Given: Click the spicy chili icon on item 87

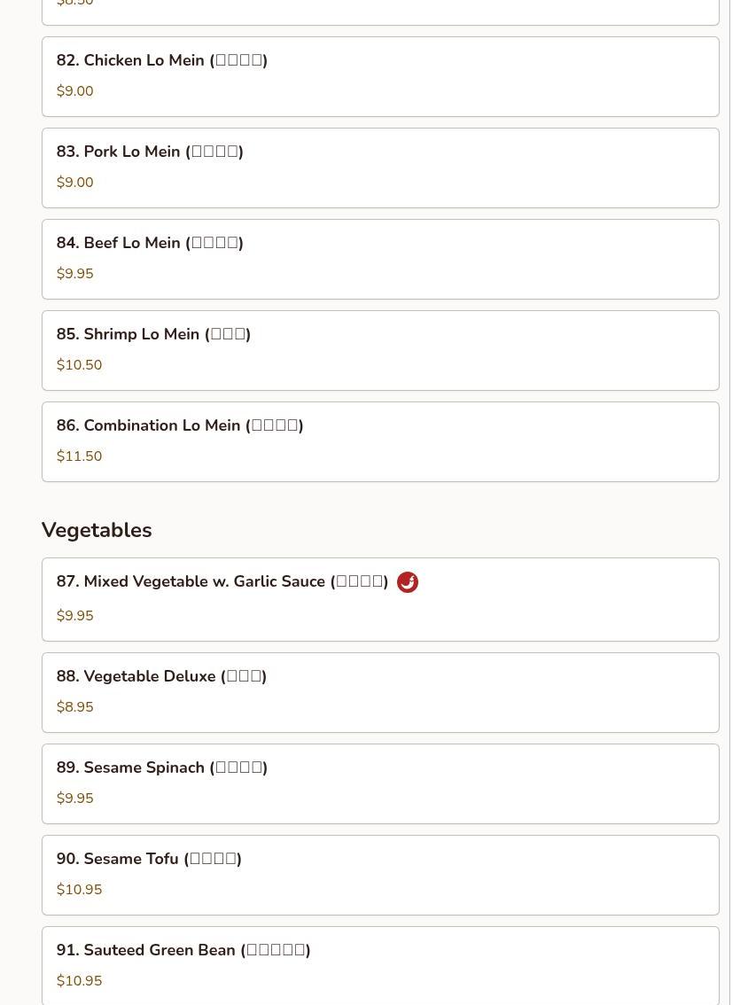Looking at the screenshot, I should coord(407,582).
